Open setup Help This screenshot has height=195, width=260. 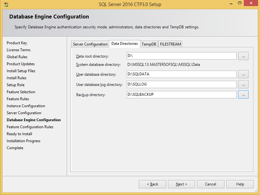[x=240, y=184]
